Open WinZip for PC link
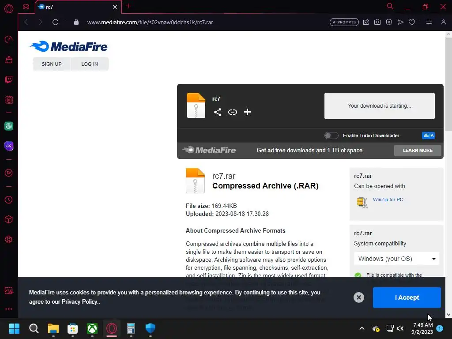 388,200
